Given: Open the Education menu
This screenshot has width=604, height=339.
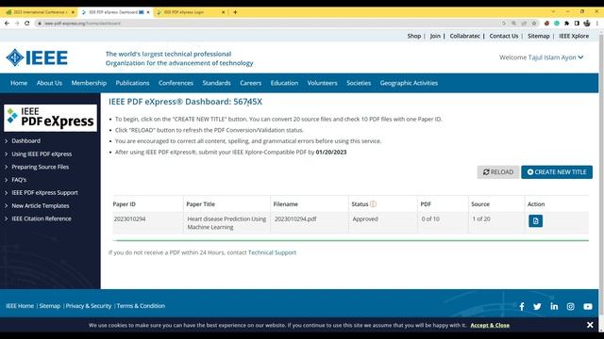Looking at the screenshot, I should [x=284, y=83].
